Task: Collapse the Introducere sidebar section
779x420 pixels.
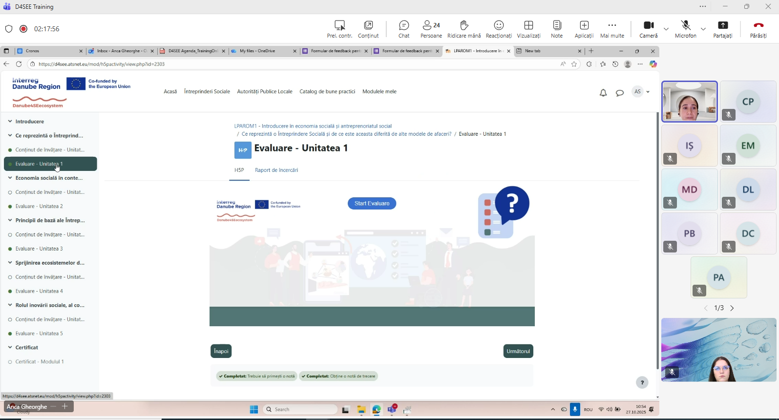Action: (10, 122)
